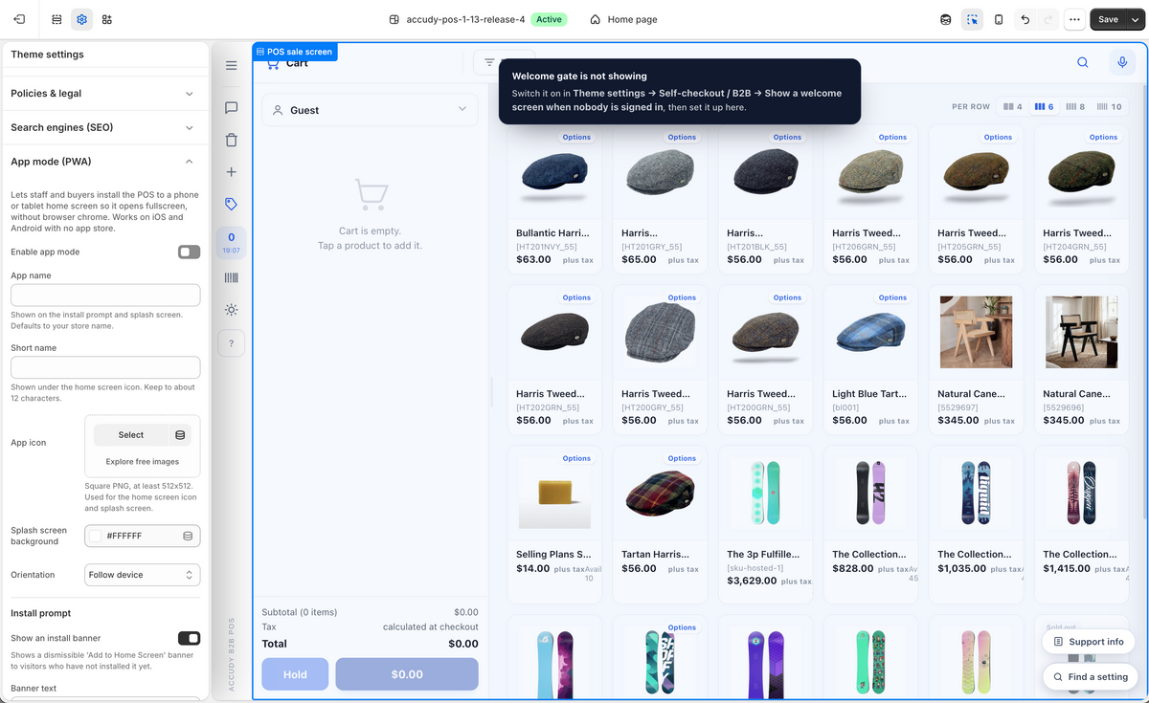Click the Selling Plans soap product thumbnail

pyautogui.click(x=554, y=494)
